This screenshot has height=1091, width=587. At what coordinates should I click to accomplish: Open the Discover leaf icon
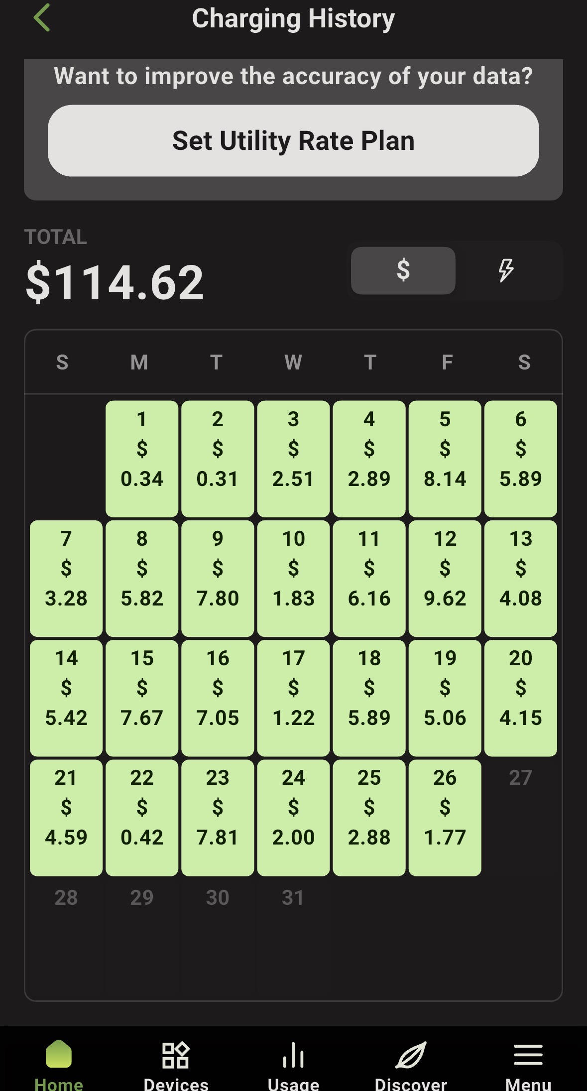[x=411, y=1056]
